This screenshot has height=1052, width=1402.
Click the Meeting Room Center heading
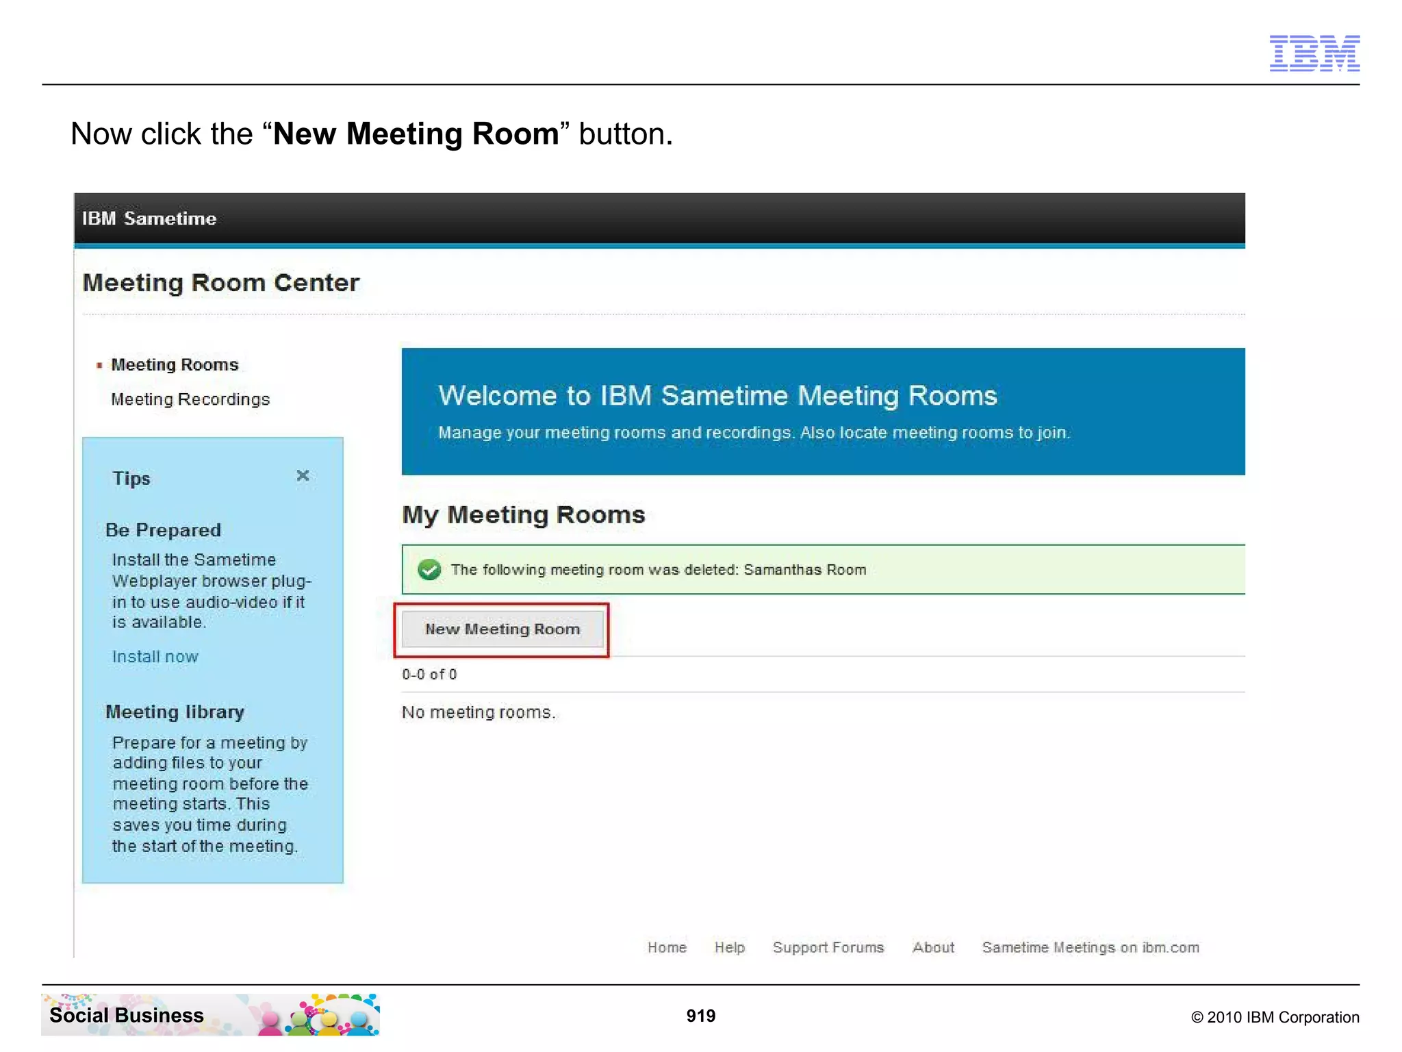pos(221,283)
